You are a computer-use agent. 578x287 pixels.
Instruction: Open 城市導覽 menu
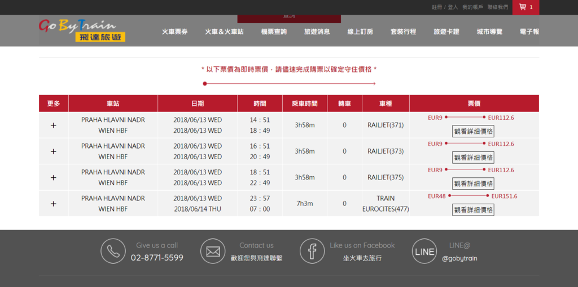[x=489, y=32]
